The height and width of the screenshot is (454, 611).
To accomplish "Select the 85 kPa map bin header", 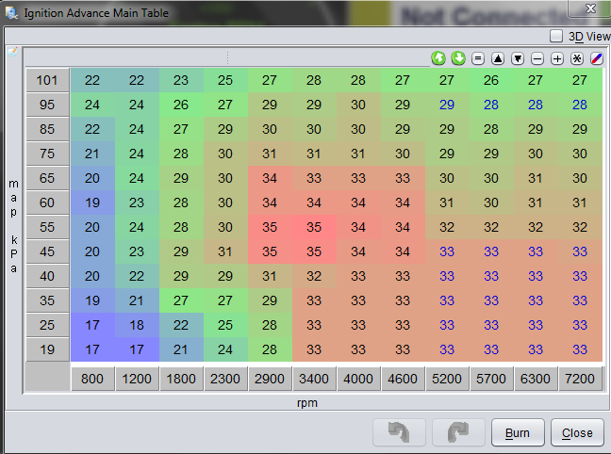I will point(47,129).
